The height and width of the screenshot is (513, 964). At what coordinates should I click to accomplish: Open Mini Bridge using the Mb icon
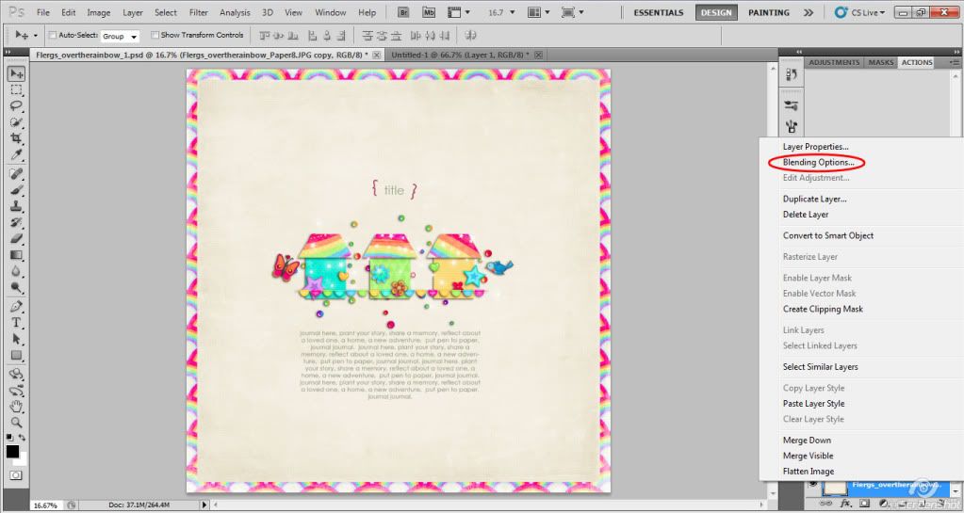click(429, 12)
